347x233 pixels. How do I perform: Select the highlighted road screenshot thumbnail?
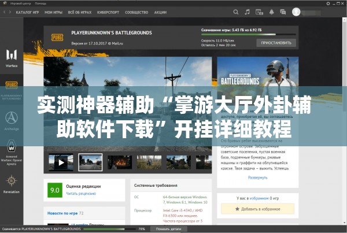tap(91, 162)
